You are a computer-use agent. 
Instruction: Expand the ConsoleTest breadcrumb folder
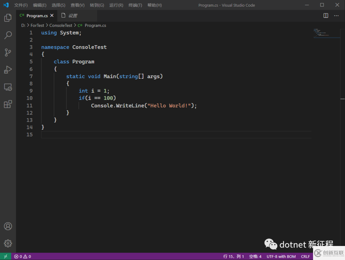coord(61,25)
